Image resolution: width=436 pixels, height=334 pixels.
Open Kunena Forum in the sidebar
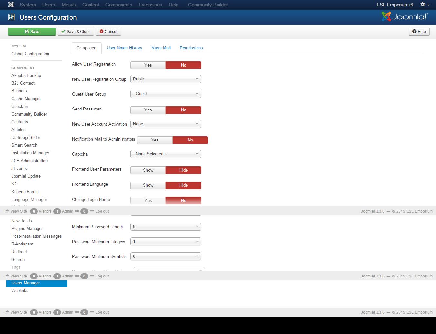pos(25,192)
